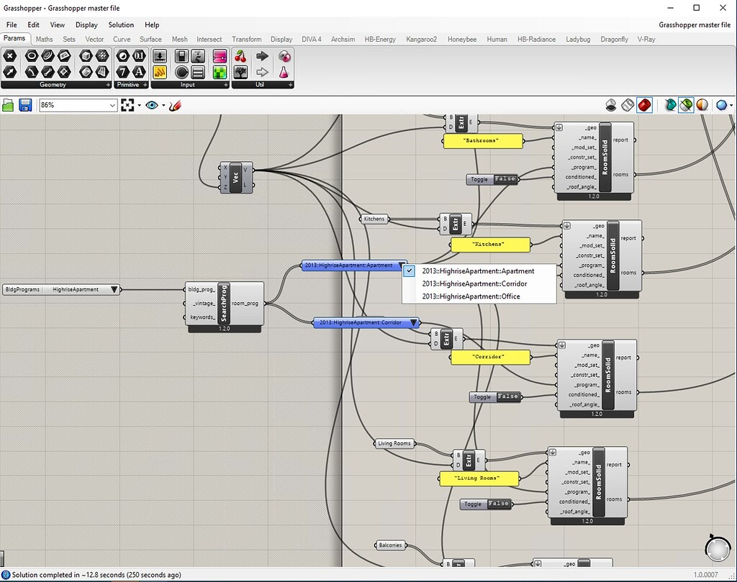The width and height of the screenshot is (737, 582).
Task: Open the Solution menu
Action: 121,24
